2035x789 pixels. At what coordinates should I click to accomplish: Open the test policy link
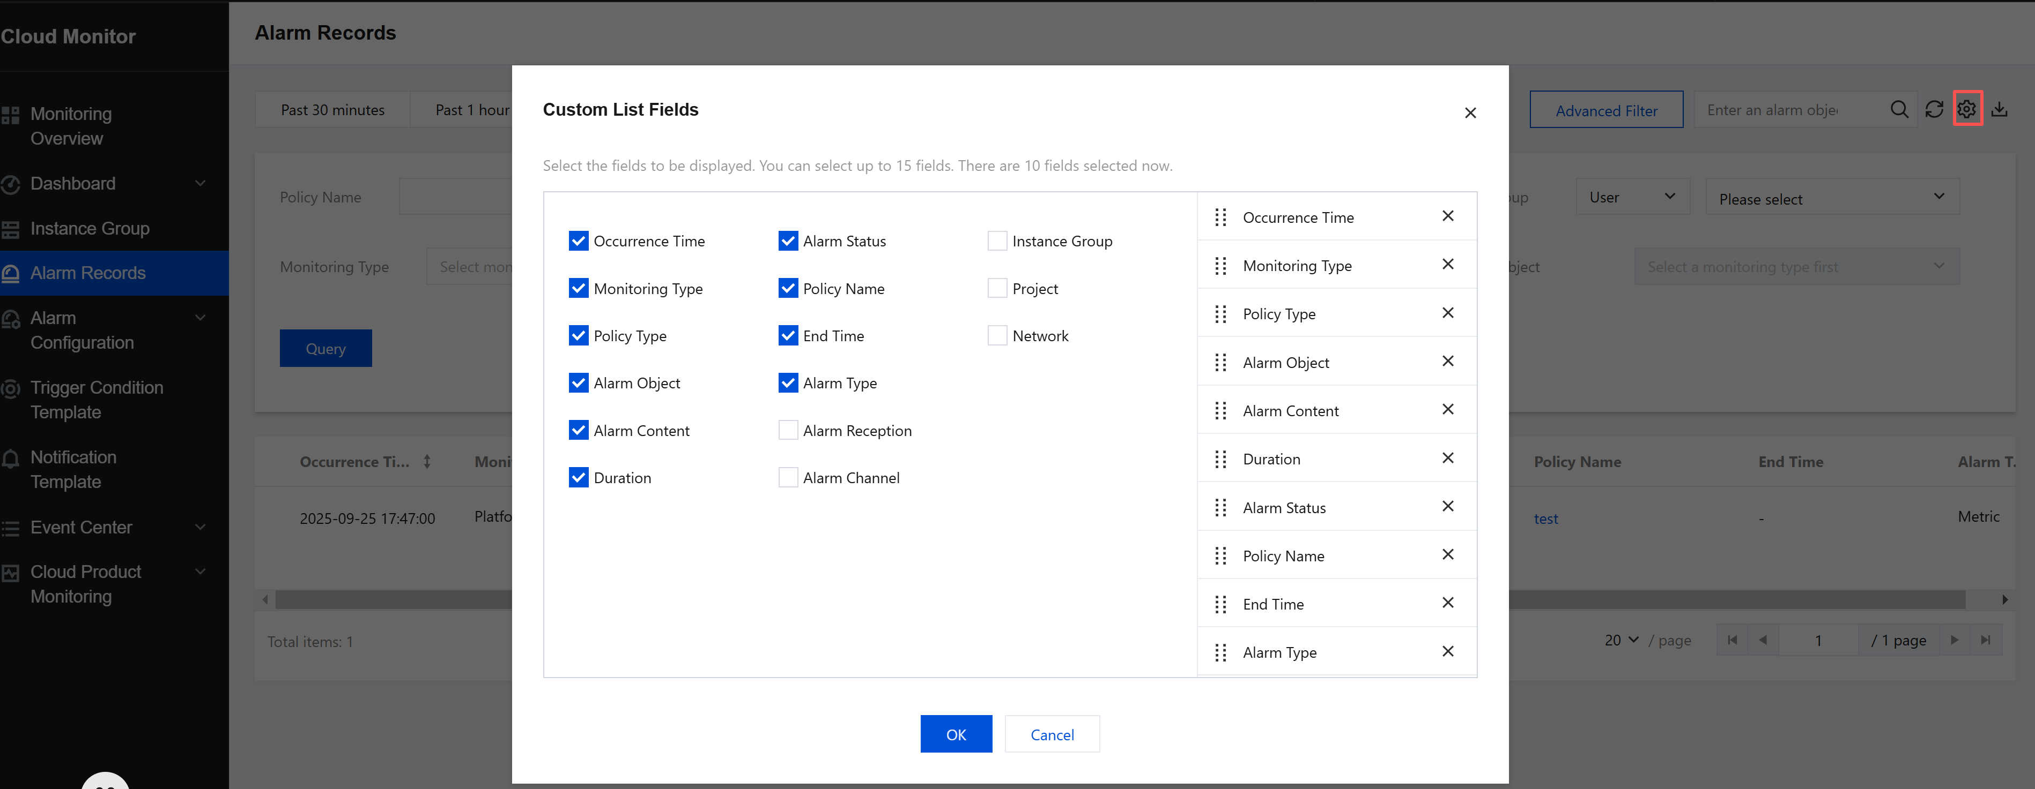(x=1546, y=519)
